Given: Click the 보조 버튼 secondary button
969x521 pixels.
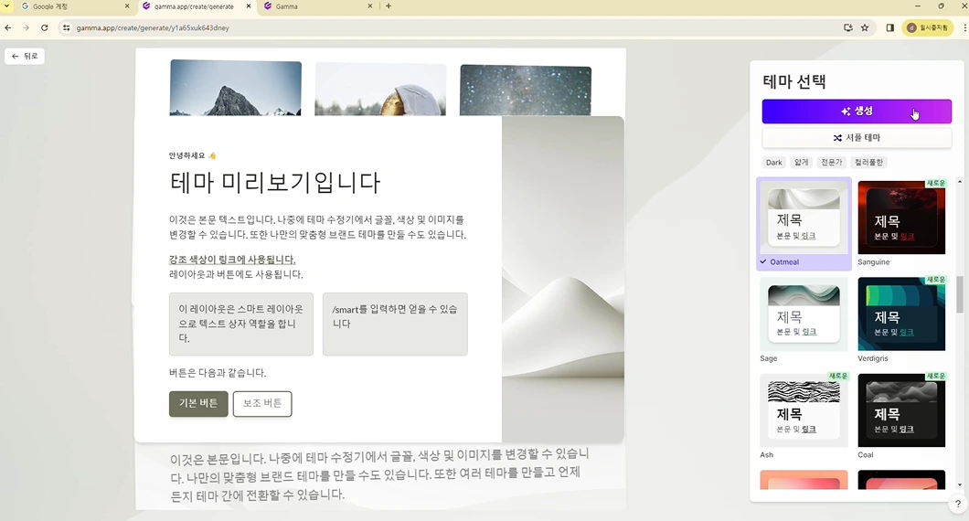Looking at the screenshot, I should [262, 404].
